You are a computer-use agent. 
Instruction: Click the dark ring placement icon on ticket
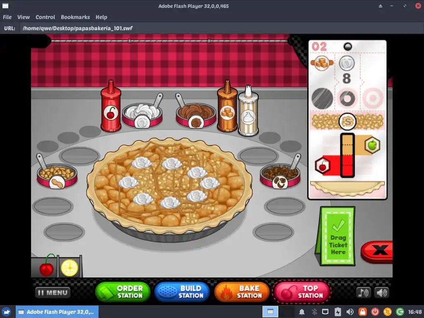click(322, 99)
